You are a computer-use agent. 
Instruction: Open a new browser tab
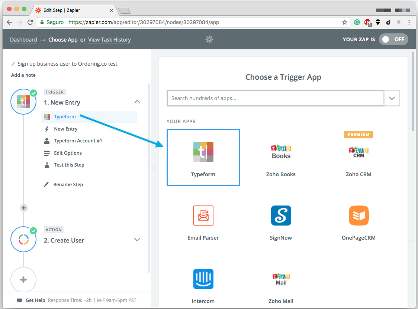[124, 11]
